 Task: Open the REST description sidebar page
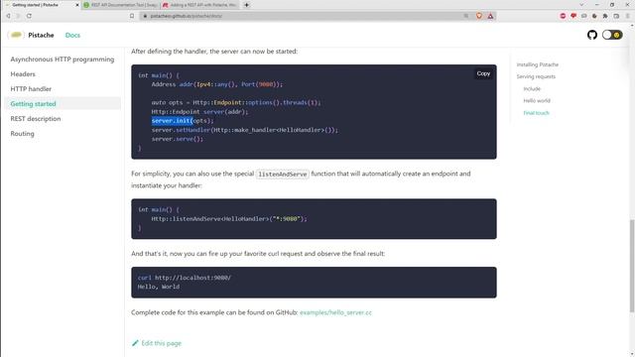(x=36, y=119)
